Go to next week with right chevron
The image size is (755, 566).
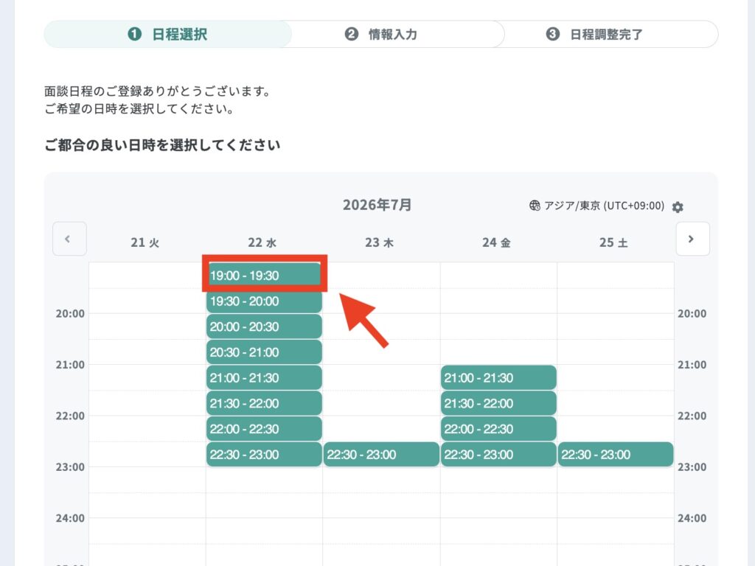point(692,239)
